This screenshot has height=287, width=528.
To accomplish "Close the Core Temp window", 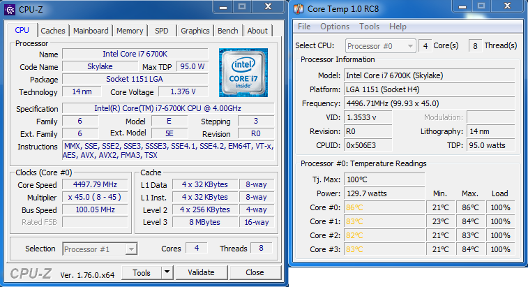I will [508, 6].
